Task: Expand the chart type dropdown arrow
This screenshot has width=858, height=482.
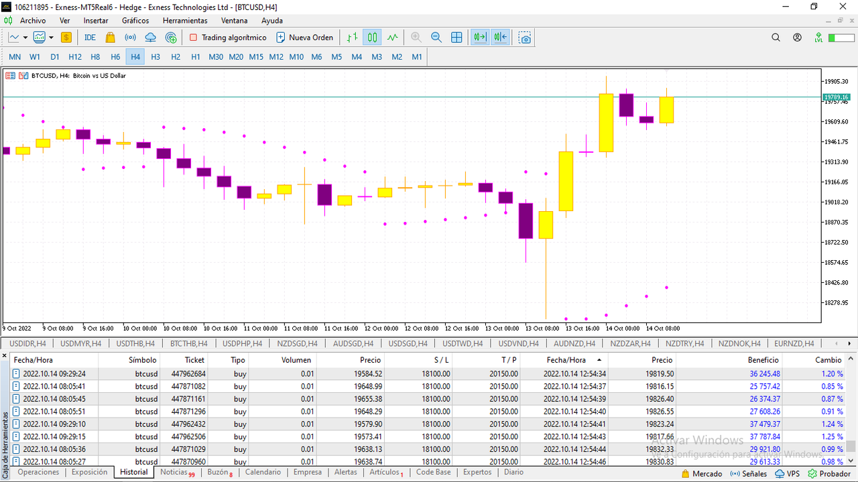Action: point(25,38)
